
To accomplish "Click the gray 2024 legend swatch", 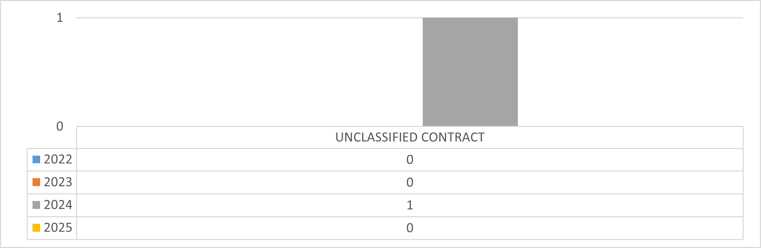I will tap(36, 205).
